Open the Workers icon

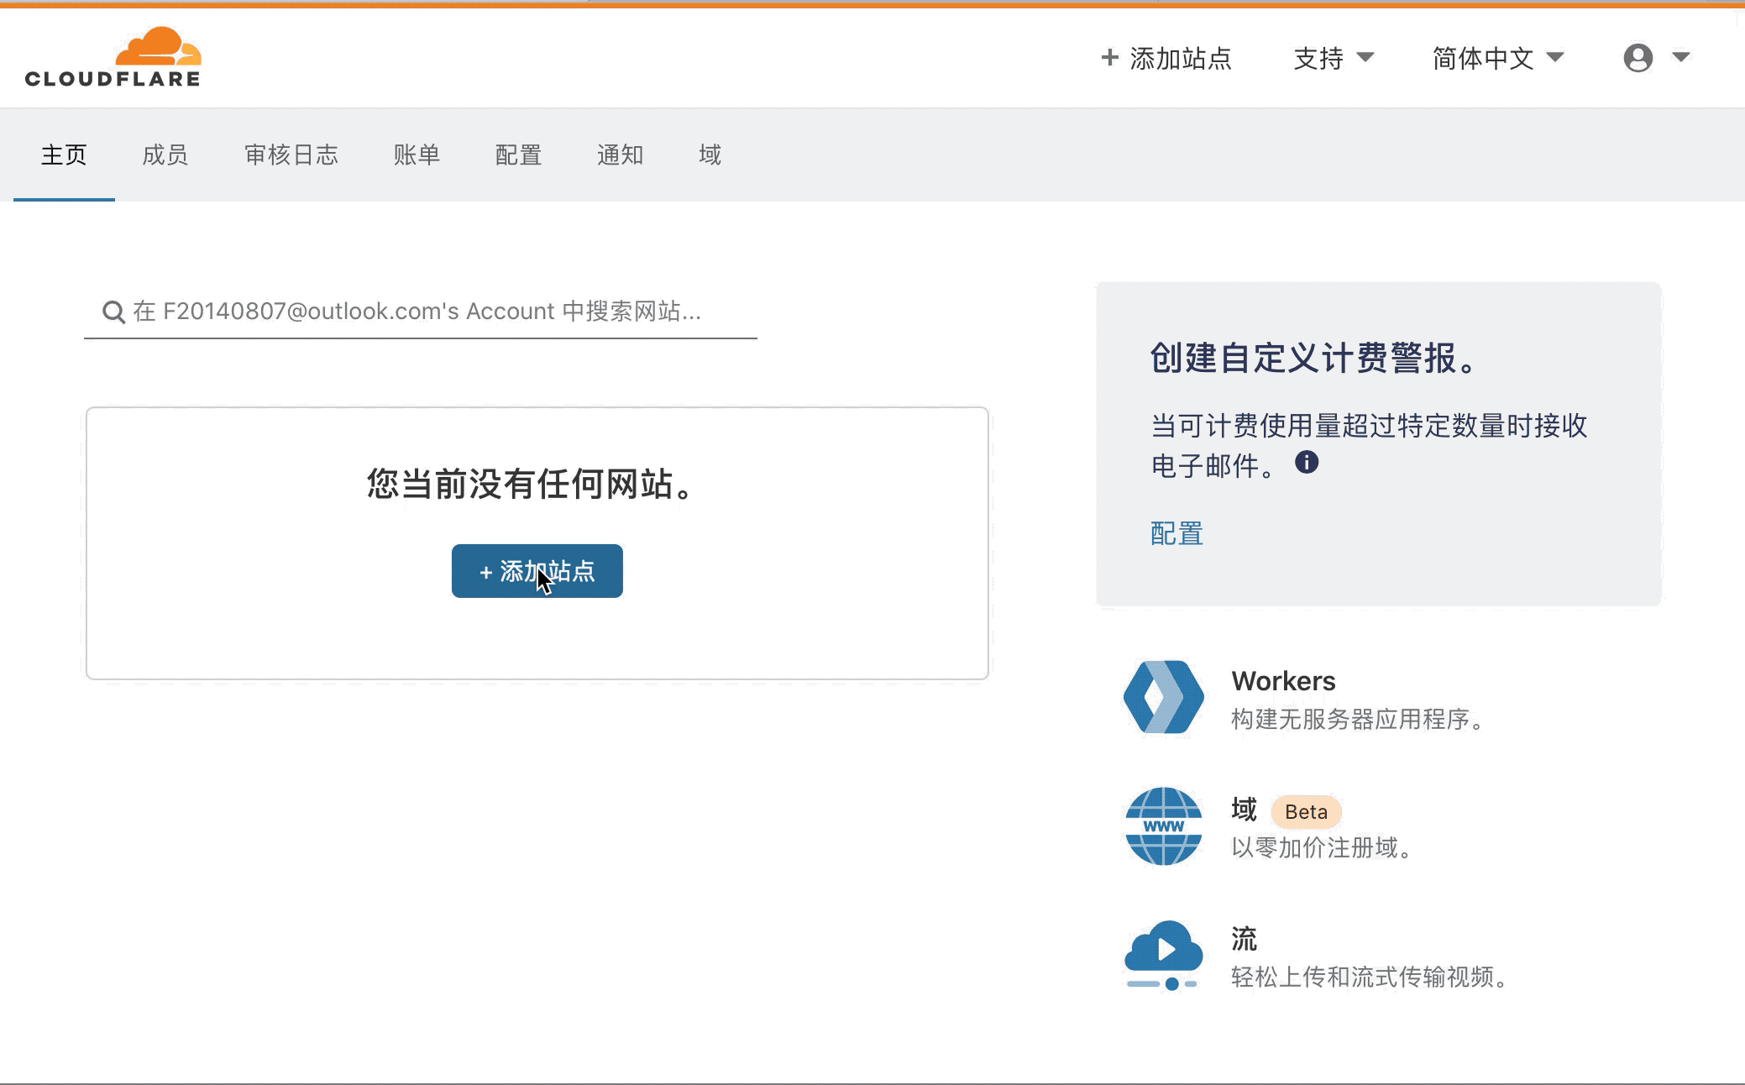[x=1163, y=697]
